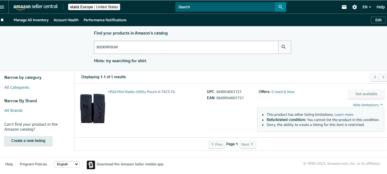Open Manage All Inventory
The image size is (387, 174).
point(31,20)
